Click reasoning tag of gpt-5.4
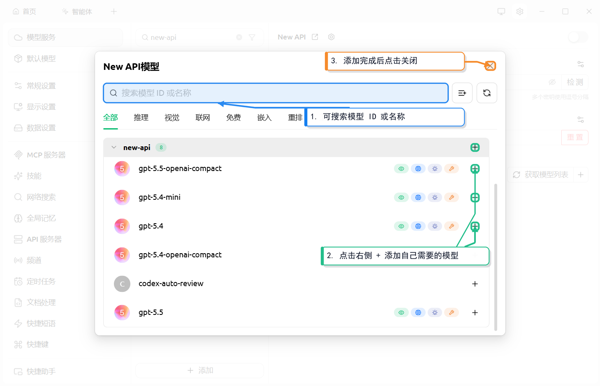Viewport: 600px width, 386px height. click(x=435, y=226)
